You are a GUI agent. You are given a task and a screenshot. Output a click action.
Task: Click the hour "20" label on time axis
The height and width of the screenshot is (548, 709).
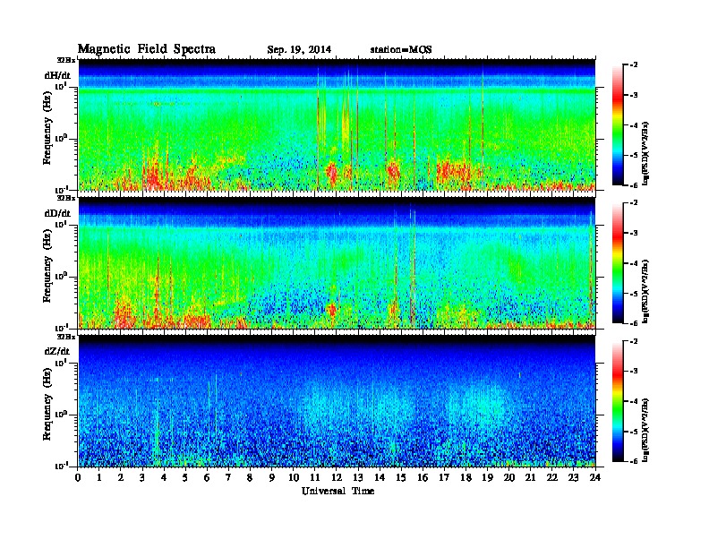point(509,477)
